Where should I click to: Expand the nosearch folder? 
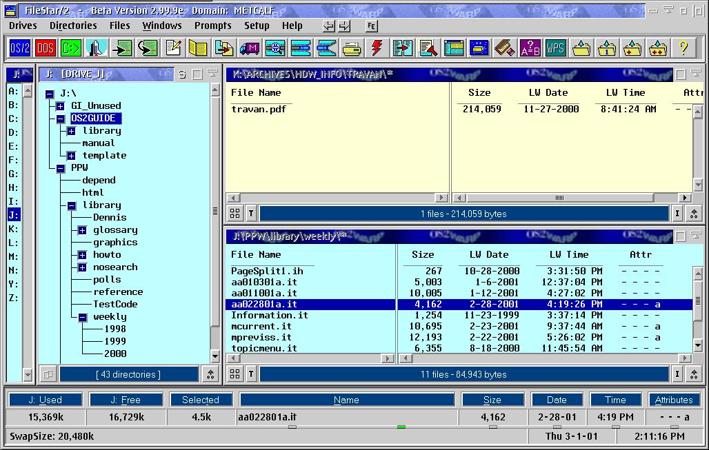tap(82, 267)
